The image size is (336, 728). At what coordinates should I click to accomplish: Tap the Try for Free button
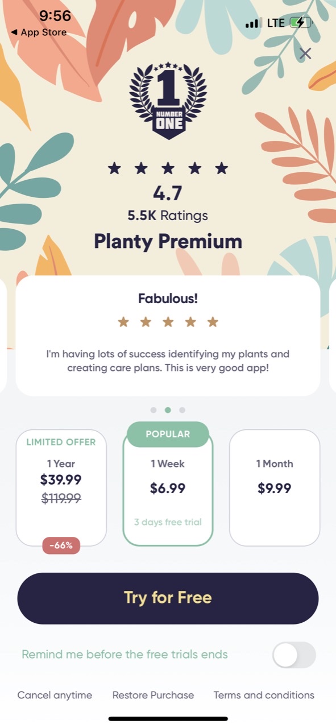[168, 598]
